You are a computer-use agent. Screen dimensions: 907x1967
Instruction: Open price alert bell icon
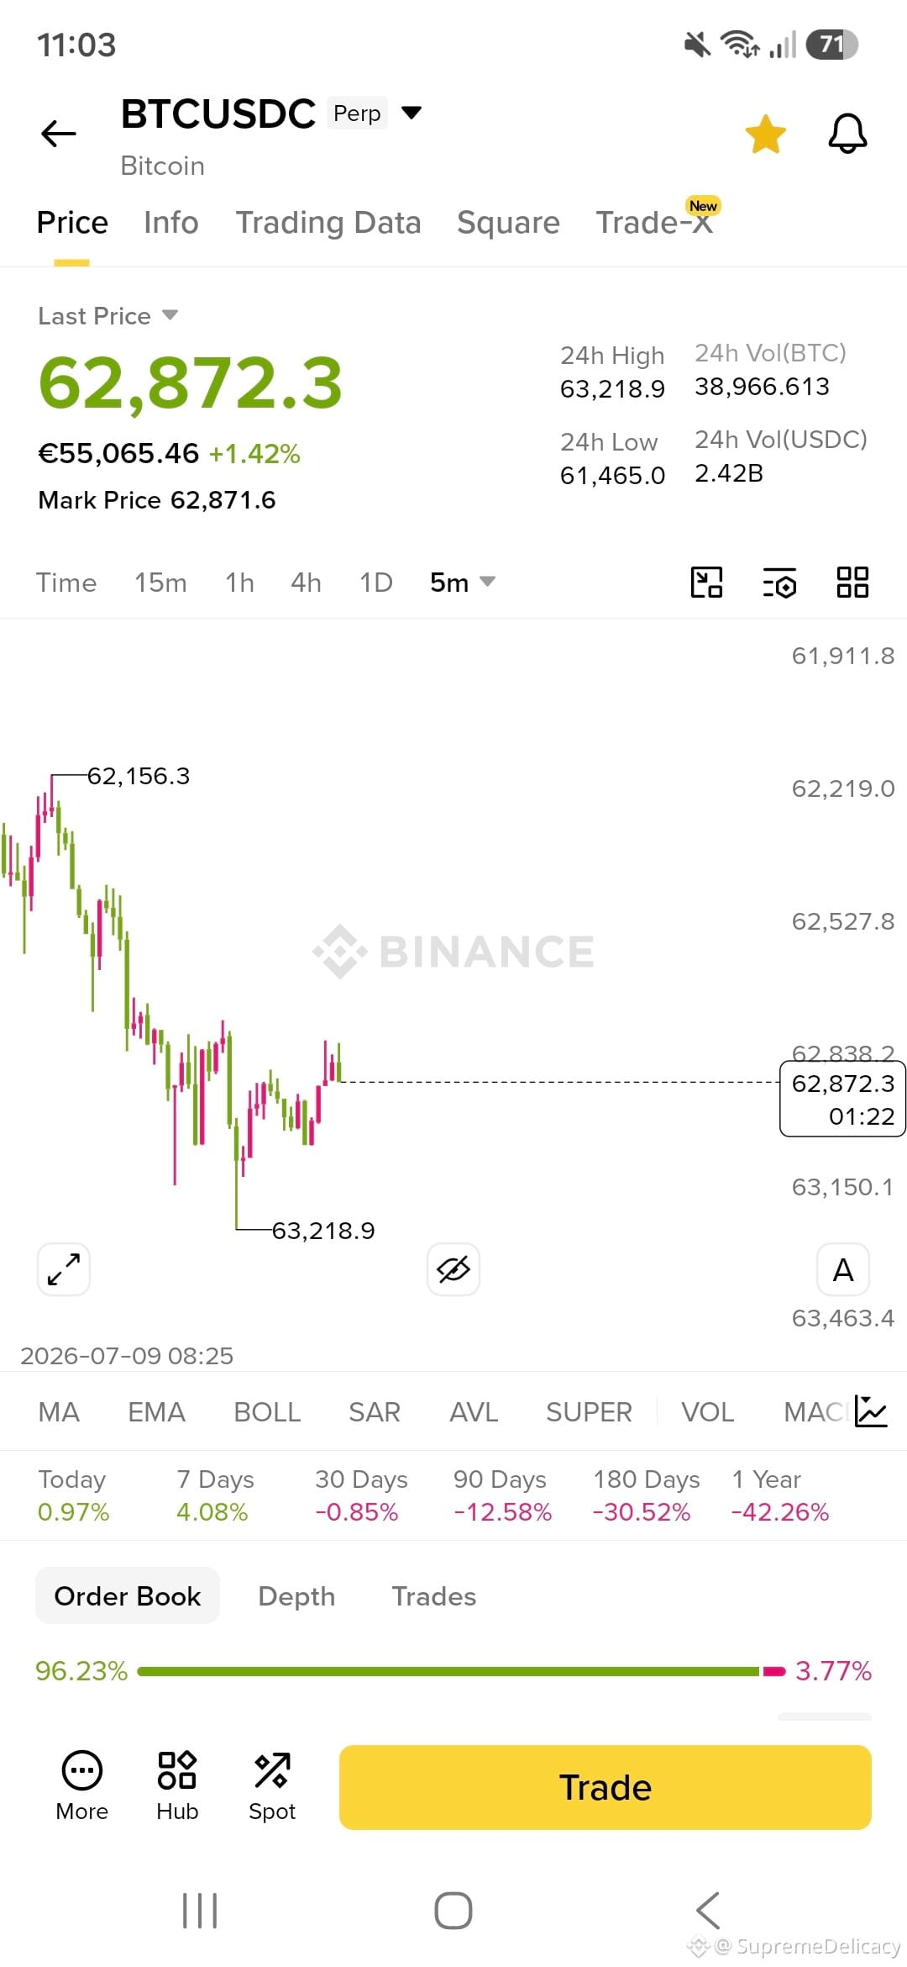pos(847,134)
